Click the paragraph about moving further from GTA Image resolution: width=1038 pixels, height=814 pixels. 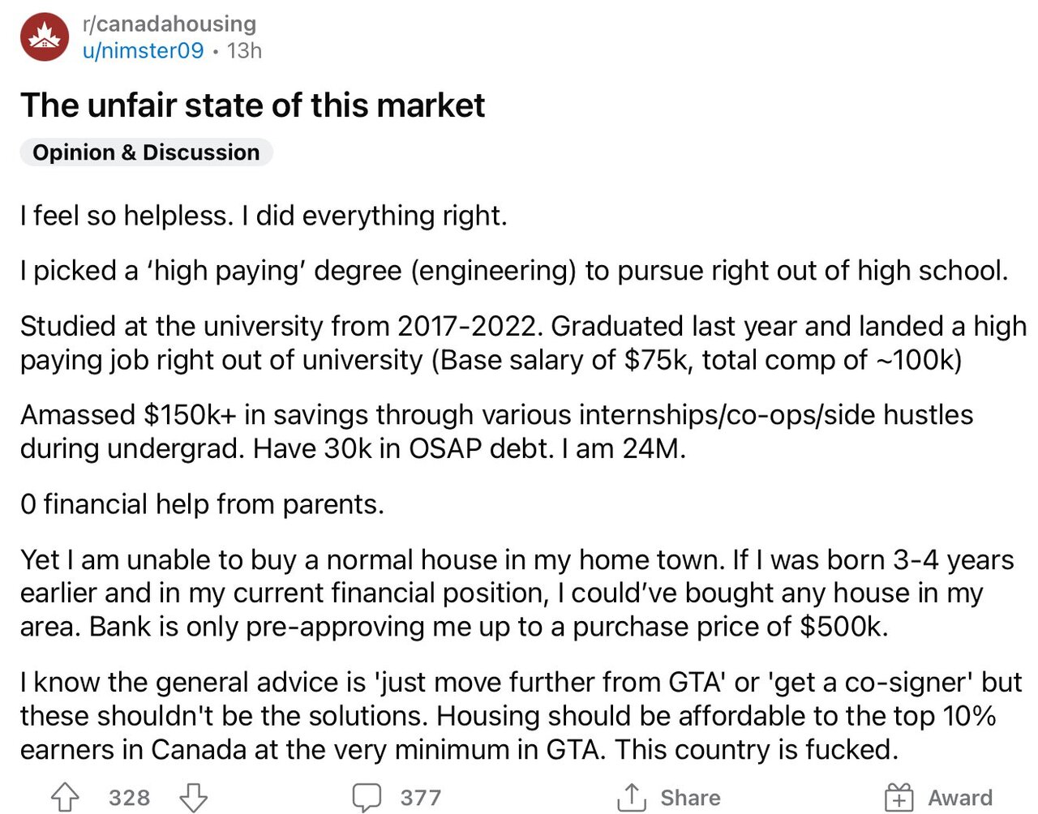tap(519, 716)
